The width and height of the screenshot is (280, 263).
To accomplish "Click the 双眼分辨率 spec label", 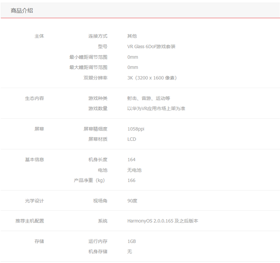I will pos(96,78).
